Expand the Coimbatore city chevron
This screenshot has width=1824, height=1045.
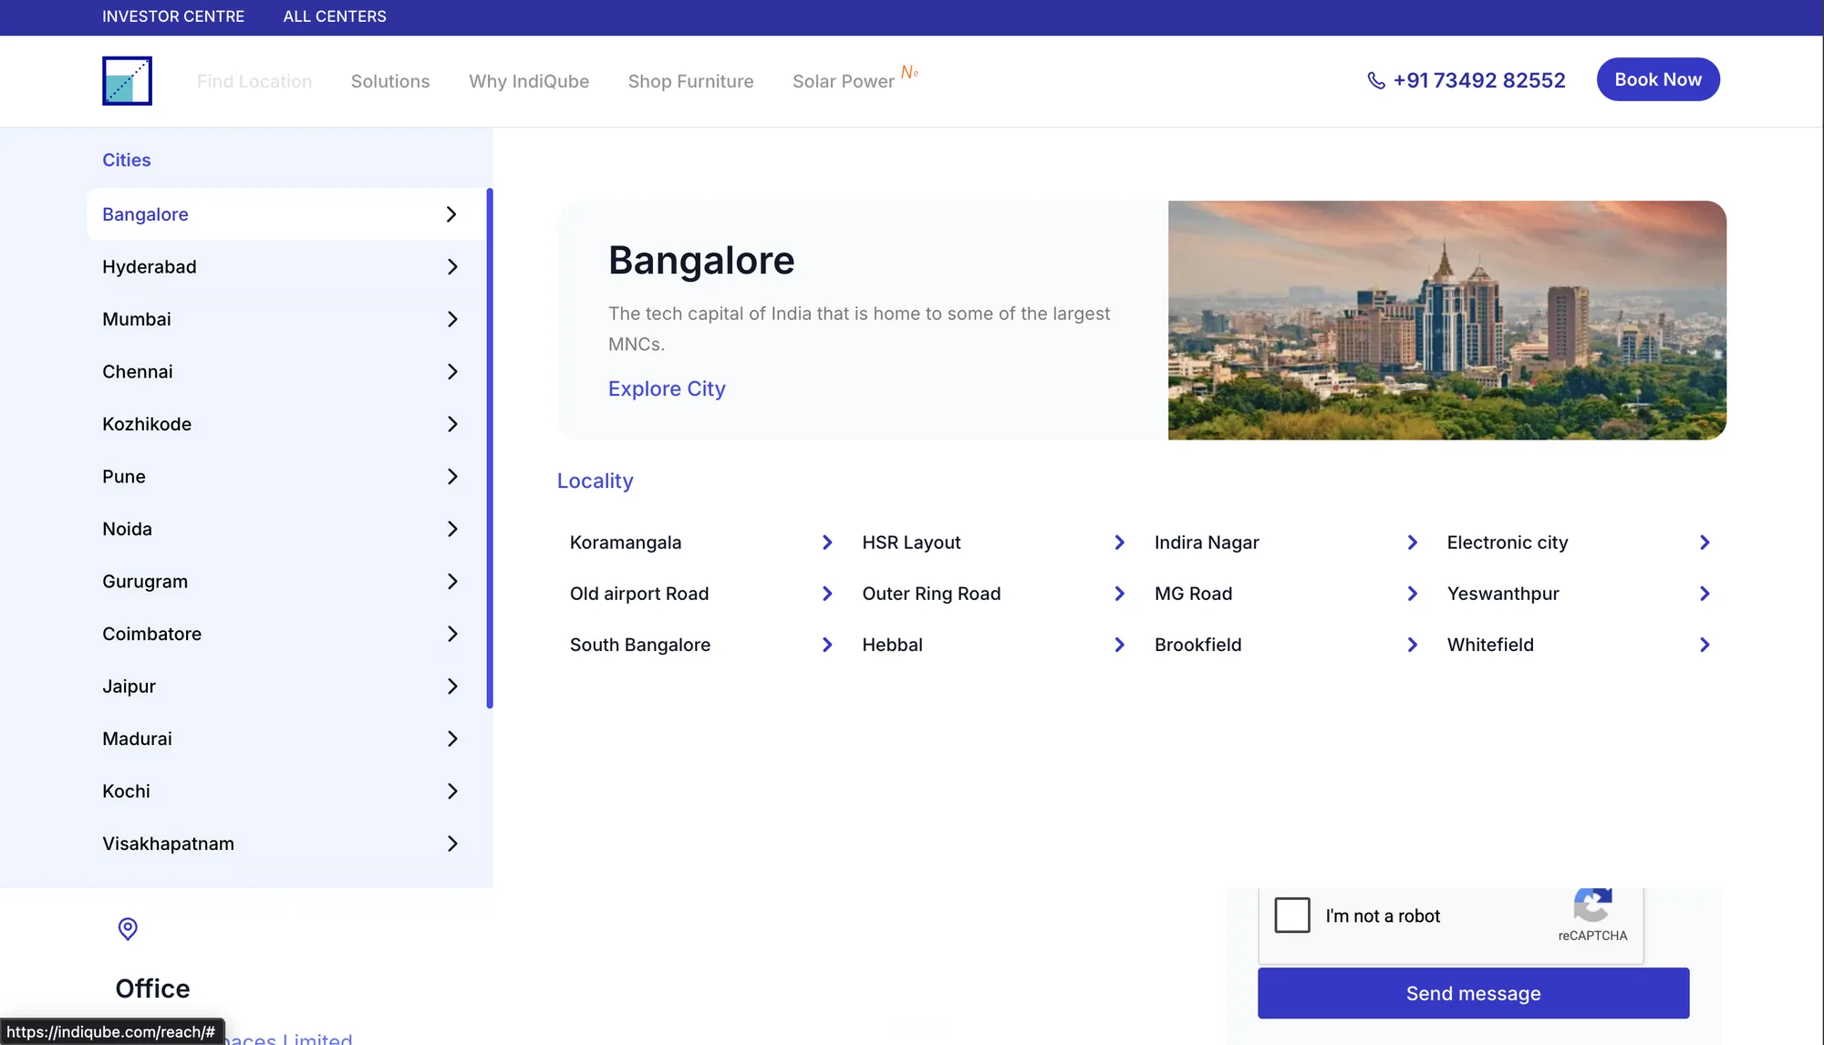pos(452,634)
